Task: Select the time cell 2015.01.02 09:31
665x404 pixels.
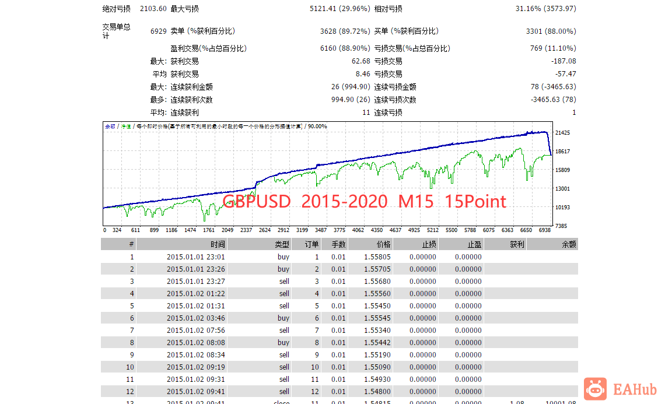Action: pyautogui.click(x=195, y=380)
